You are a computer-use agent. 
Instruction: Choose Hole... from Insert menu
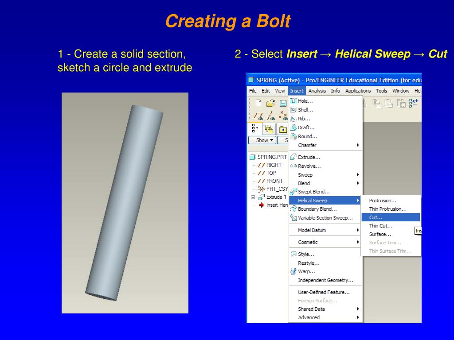[x=326, y=101]
